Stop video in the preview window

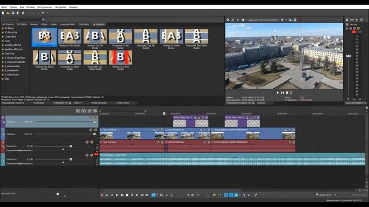(x=287, y=93)
